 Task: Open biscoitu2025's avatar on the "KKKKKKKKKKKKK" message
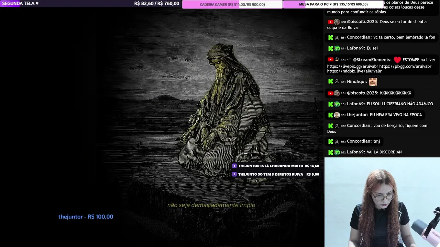pyautogui.click(x=337, y=93)
